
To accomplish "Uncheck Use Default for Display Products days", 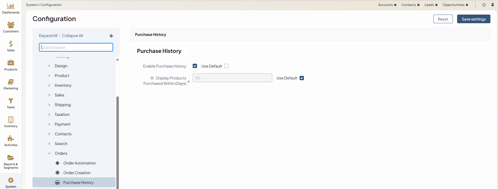I will click(x=302, y=78).
